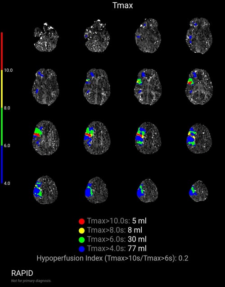Image resolution: width=225 pixels, height=287 pixels.
Task: Select the green segment of the color scale
Action: click(2, 127)
